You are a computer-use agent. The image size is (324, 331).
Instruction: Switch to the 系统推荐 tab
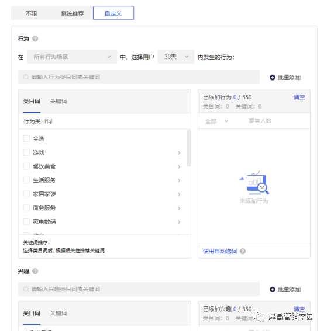click(x=73, y=13)
